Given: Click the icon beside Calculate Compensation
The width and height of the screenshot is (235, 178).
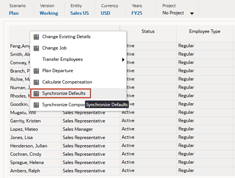Looking at the screenshot, I should (x=36, y=82).
